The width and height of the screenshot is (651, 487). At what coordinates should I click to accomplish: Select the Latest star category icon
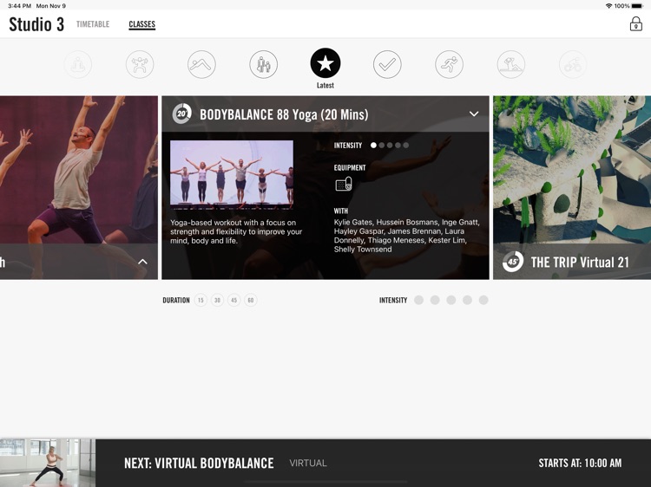coord(325,63)
